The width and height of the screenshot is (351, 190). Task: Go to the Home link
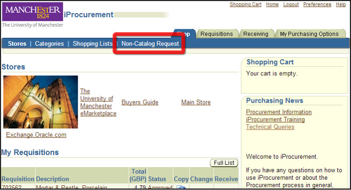(272, 5)
